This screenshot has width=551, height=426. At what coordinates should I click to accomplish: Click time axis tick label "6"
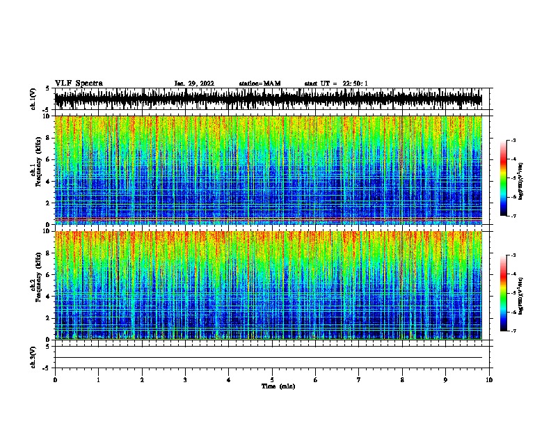[315, 380]
